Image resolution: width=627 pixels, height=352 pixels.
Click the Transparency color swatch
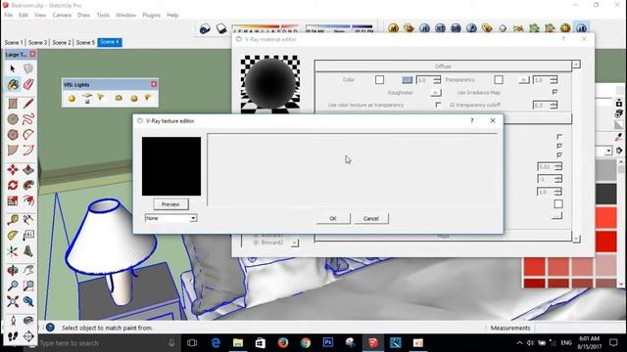point(499,80)
